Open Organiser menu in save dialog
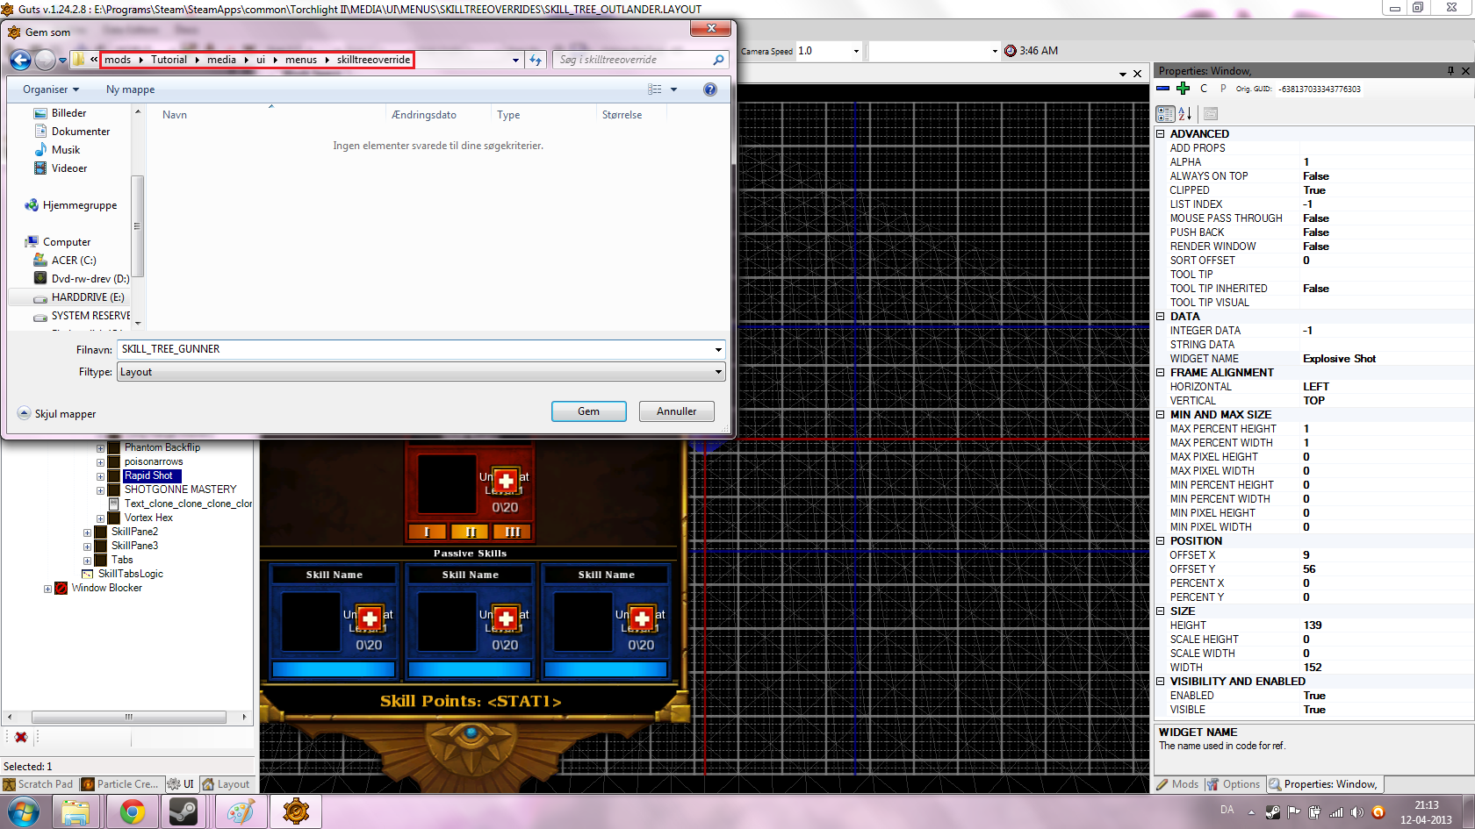The height and width of the screenshot is (829, 1475). tap(51, 89)
